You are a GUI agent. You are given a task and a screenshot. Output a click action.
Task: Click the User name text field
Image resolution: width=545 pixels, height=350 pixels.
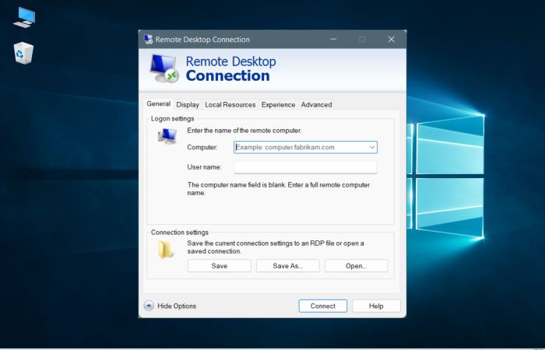point(305,167)
